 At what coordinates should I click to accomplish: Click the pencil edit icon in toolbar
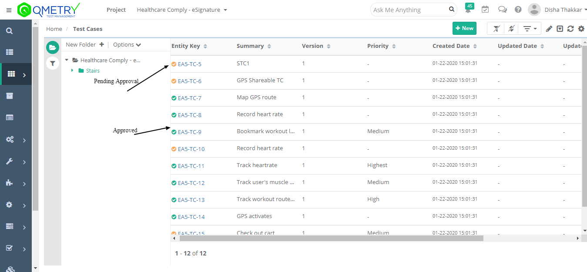pyautogui.click(x=549, y=29)
